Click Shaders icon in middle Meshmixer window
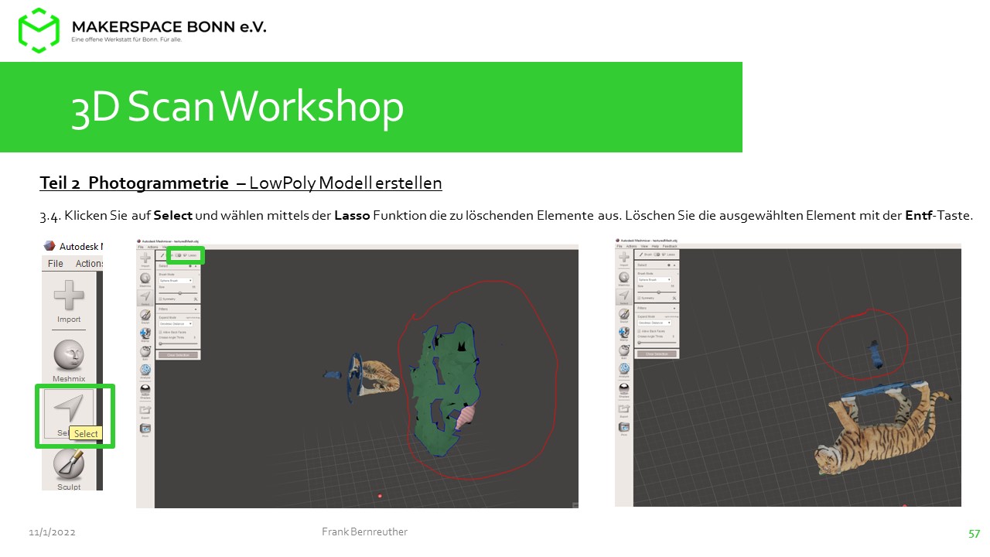This screenshot has height=557, width=990. click(x=145, y=390)
